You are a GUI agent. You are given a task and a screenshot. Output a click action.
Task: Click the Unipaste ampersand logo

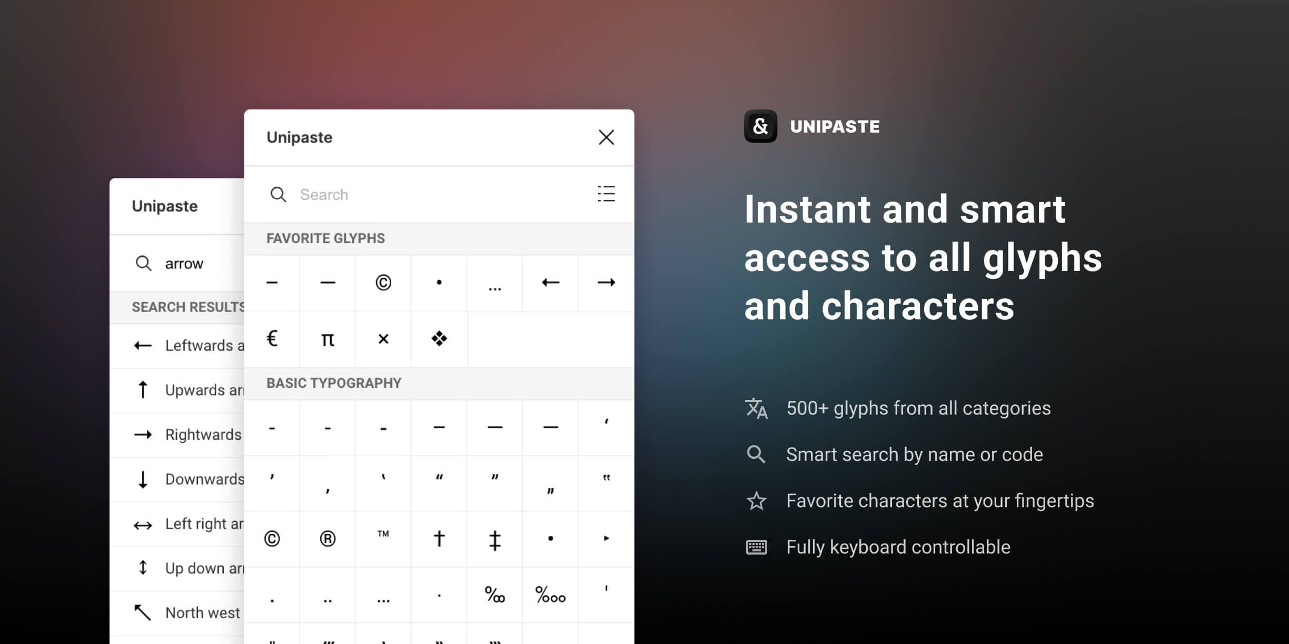pos(760,126)
